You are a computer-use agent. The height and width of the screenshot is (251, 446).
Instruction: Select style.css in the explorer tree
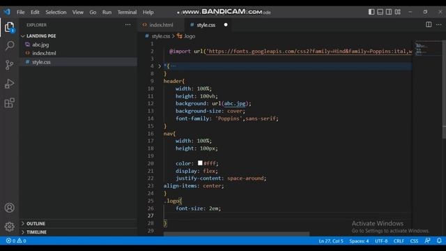click(41, 62)
